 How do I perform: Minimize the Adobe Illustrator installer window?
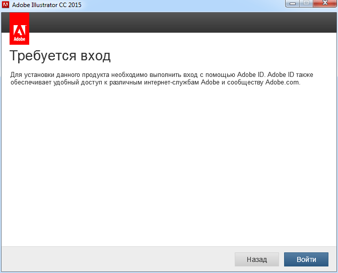[293, 5]
